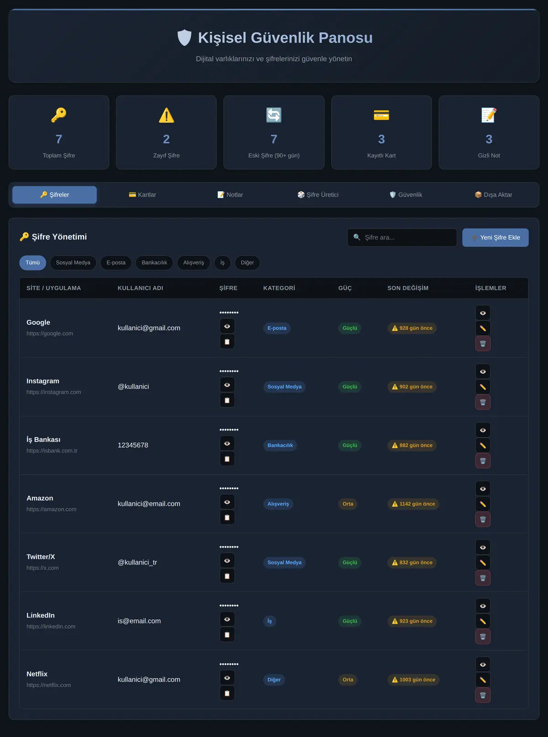Filter passwords by Alışveriş category
548x737 pixels.
(x=194, y=262)
